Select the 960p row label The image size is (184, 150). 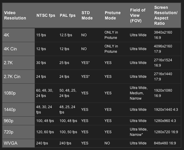tap(18, 121)
